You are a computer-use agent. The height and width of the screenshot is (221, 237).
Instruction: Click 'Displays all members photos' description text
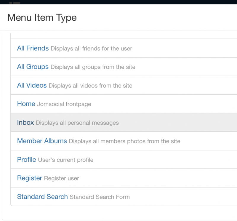pos(124,141)
